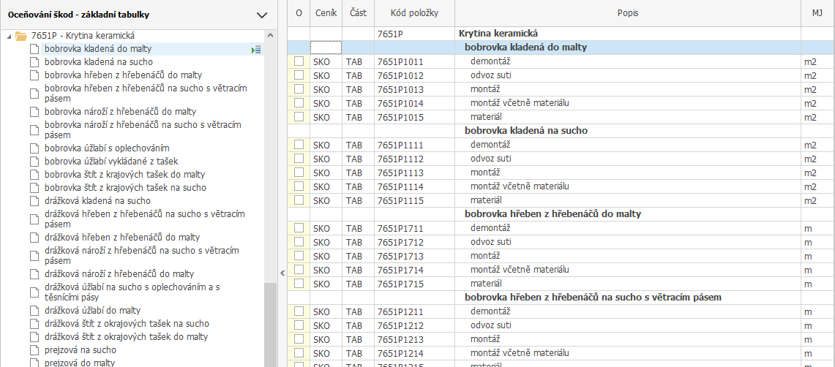Collapse the left panel using the splitter arrow
The image size is (835, 367).
pyautogui.click(x=282, y=273)
